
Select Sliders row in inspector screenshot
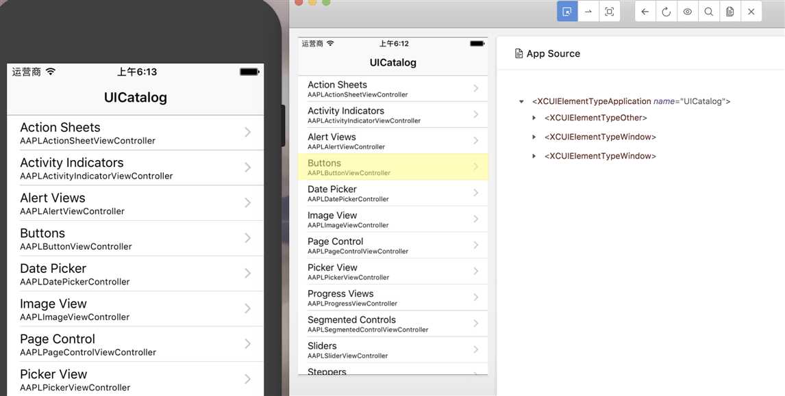pyautogui.click(x=393, y=349)
